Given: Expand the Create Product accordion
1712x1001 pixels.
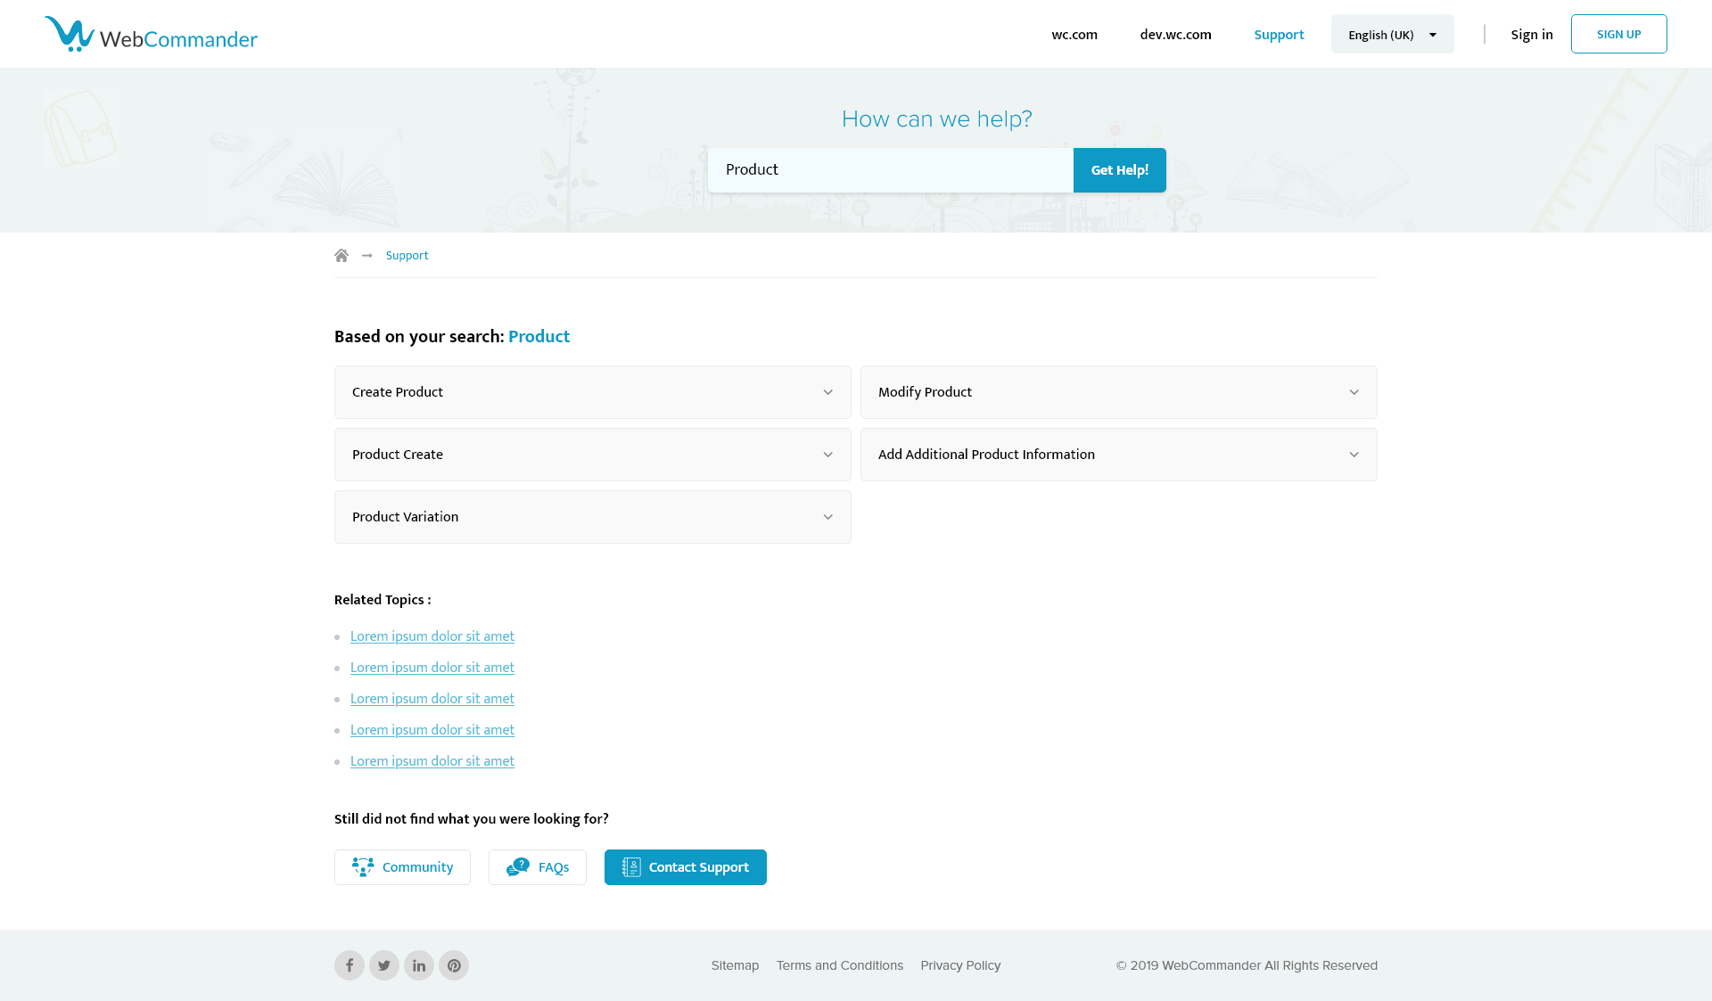Looking at the screenshot, I should pos(592,392).
